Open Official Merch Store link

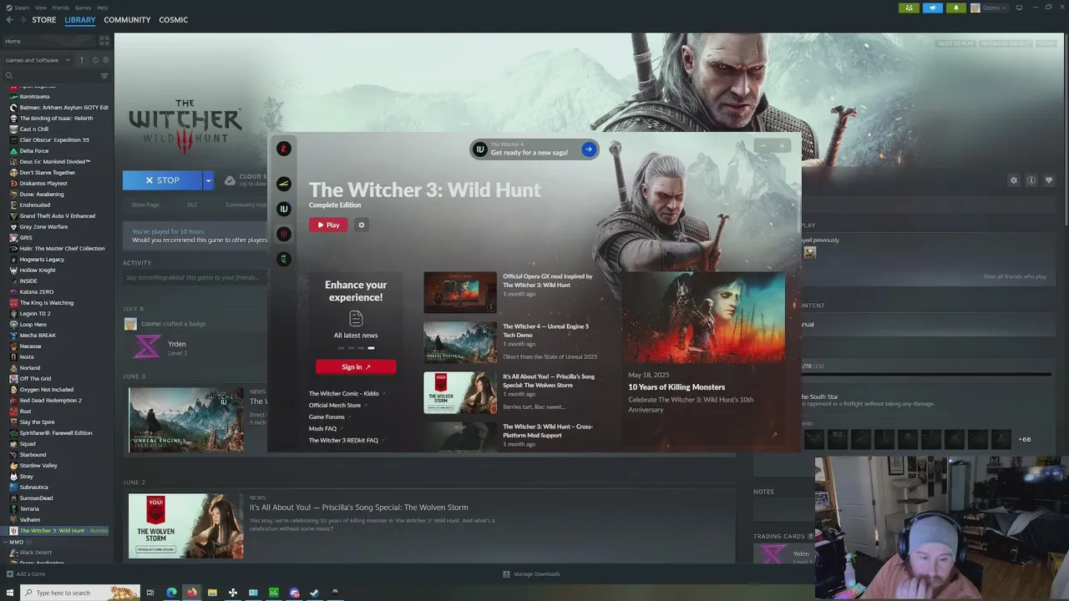[x=335, y=405]
